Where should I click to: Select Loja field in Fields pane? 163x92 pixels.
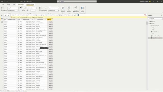click(153, 28)
